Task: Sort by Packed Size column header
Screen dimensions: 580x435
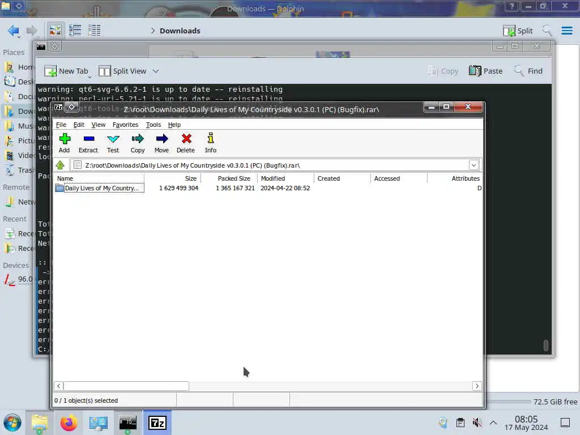Action: [229, 178]
